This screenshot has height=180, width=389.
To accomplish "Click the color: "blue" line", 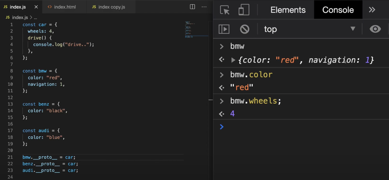I will [46, 137].
